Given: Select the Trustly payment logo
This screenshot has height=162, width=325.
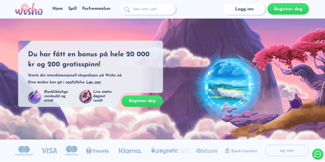Looking at the screenshot, I should click(x=97, y=151).
